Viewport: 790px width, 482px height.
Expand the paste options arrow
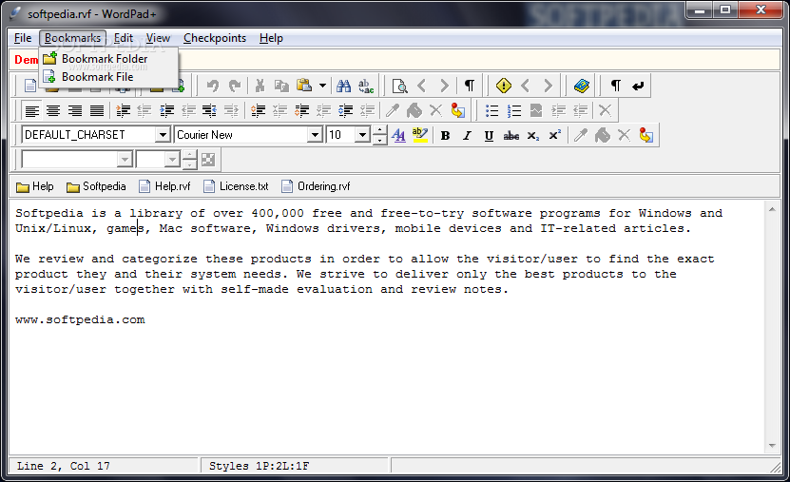coord(322,87)
